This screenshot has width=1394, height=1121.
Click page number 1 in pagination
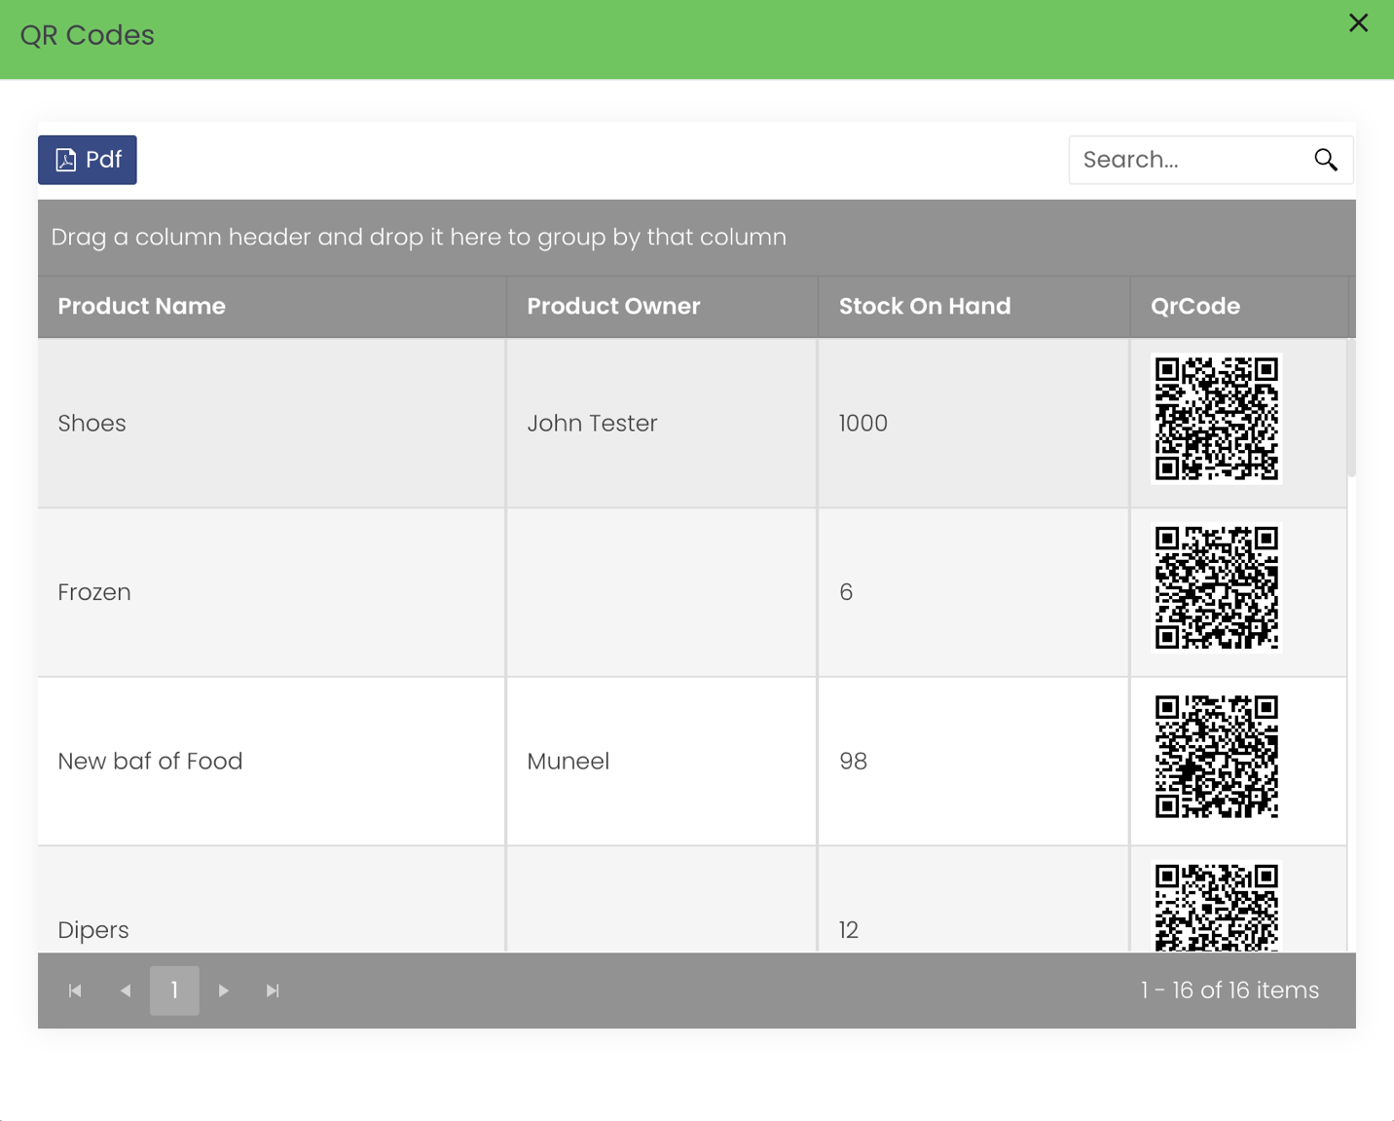pyautogui.click(x=174, y=990)
